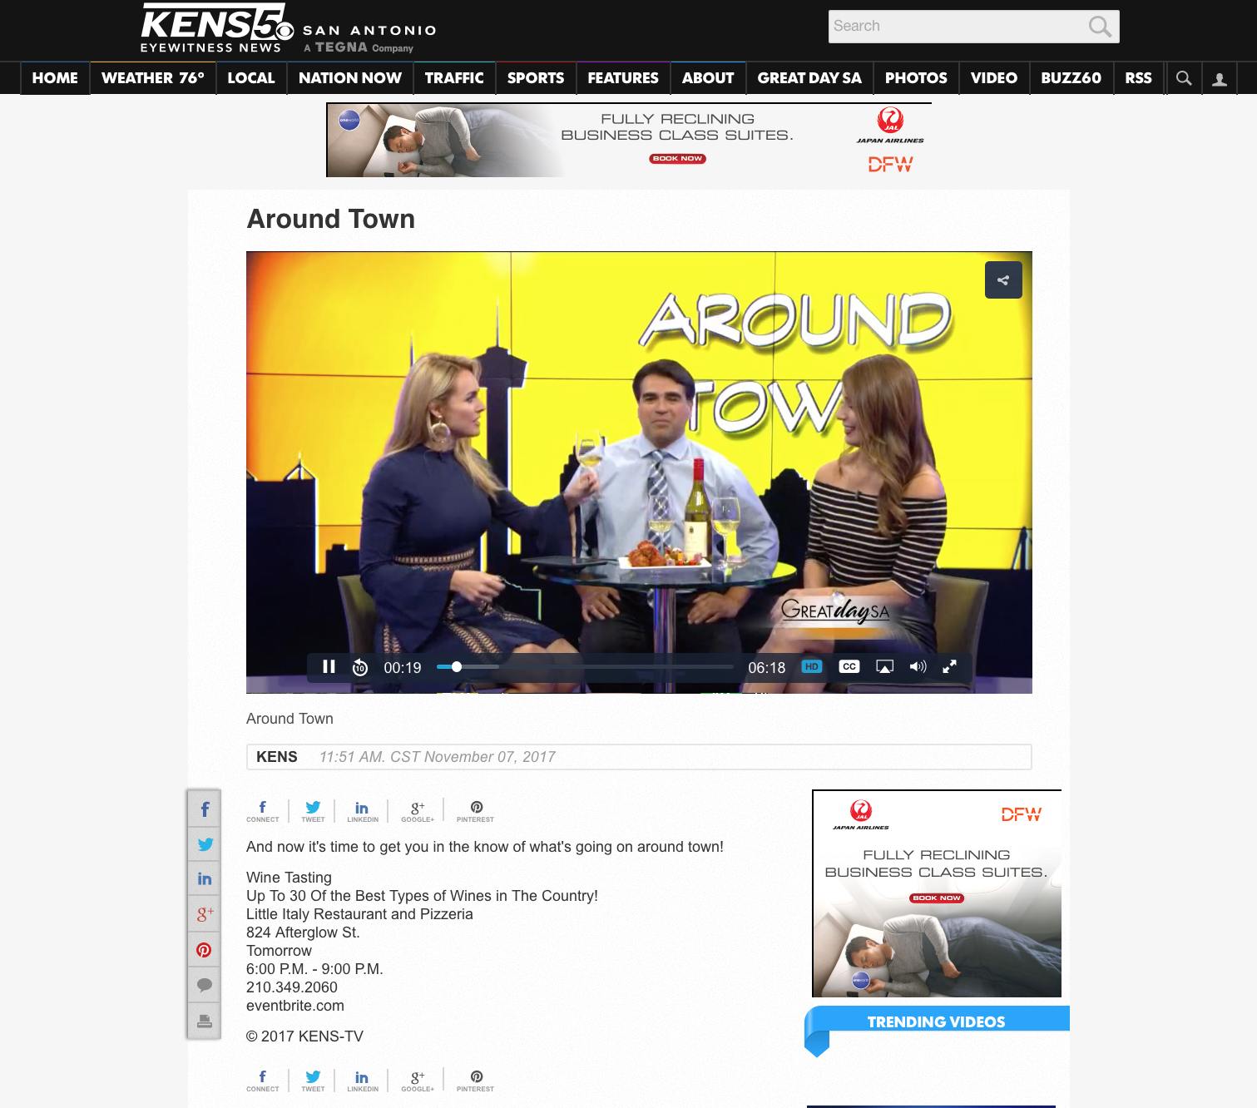The height and width of the screenshot is (1108, 1257).
Task: Print article using sidebar printer icon
Action: (205, 1021)
